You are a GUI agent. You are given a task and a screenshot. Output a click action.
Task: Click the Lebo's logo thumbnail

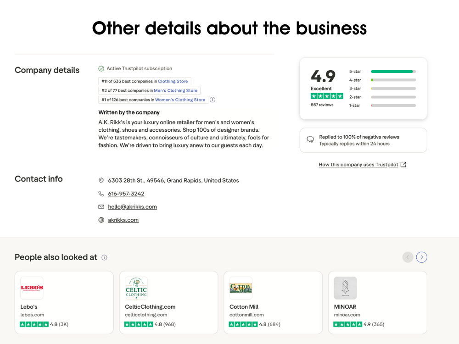tap(32, 288)
